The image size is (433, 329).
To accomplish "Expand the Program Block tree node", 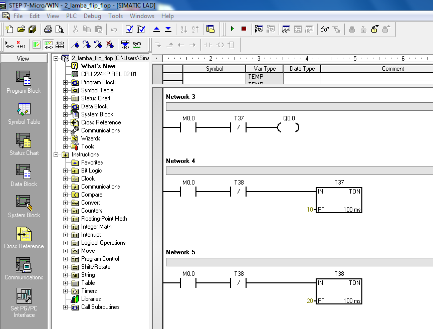I will 66,82.
